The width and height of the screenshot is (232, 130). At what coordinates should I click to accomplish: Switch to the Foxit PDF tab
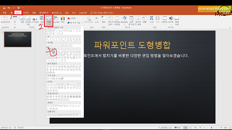point(83,13)
